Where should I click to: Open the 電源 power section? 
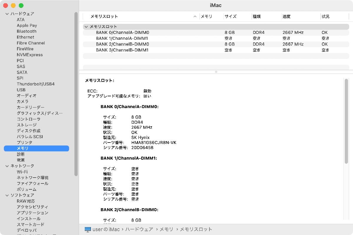21,160
